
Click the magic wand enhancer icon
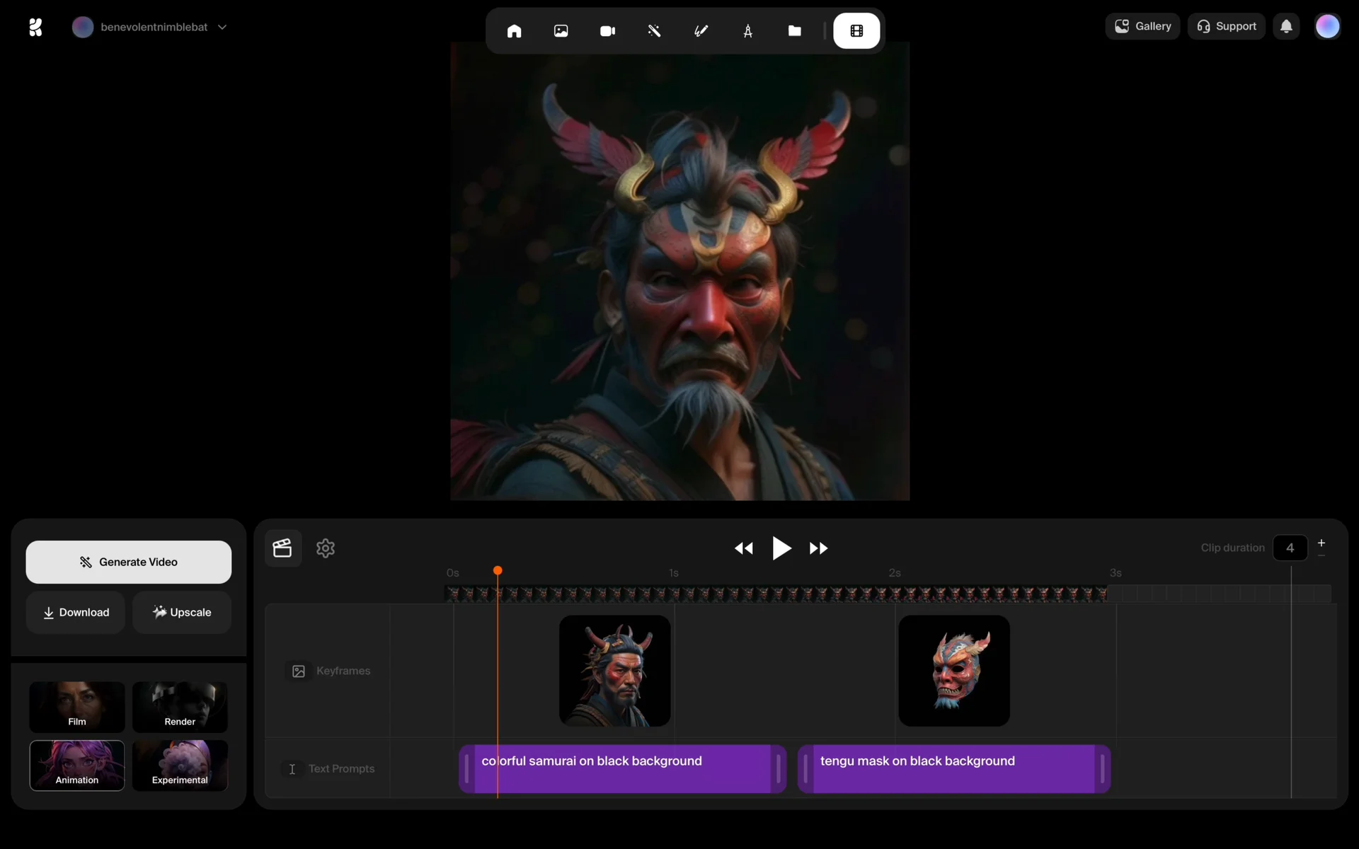click(654, 31)
